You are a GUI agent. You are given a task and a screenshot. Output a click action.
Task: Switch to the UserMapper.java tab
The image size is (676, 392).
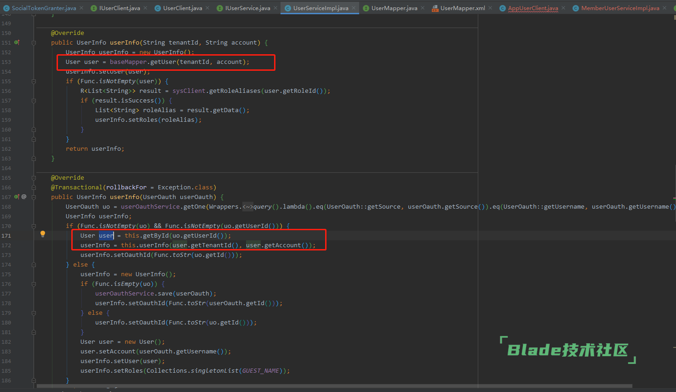tap(395, 8)
